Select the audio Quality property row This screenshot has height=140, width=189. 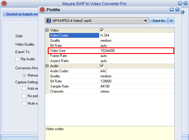click(111, 76)
